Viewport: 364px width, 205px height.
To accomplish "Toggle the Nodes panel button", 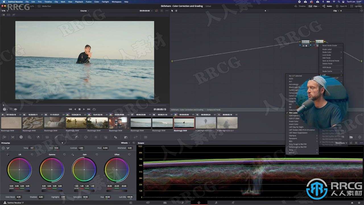I will point(327,6).
